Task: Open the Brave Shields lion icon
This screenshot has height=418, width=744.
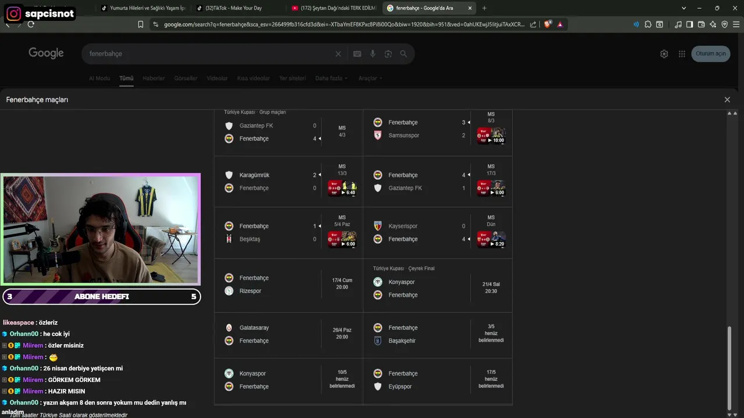Action: 548,24
